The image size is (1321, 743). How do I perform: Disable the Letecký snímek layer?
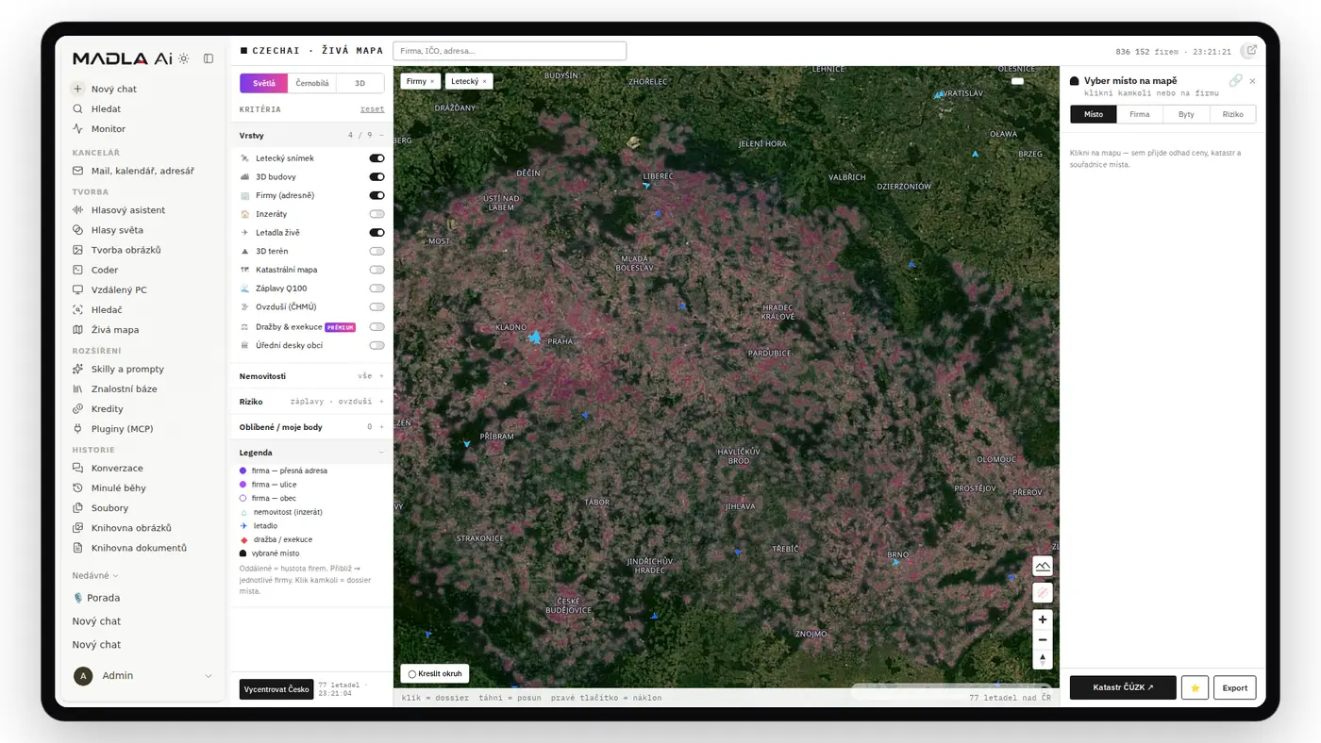pos(376,158)
